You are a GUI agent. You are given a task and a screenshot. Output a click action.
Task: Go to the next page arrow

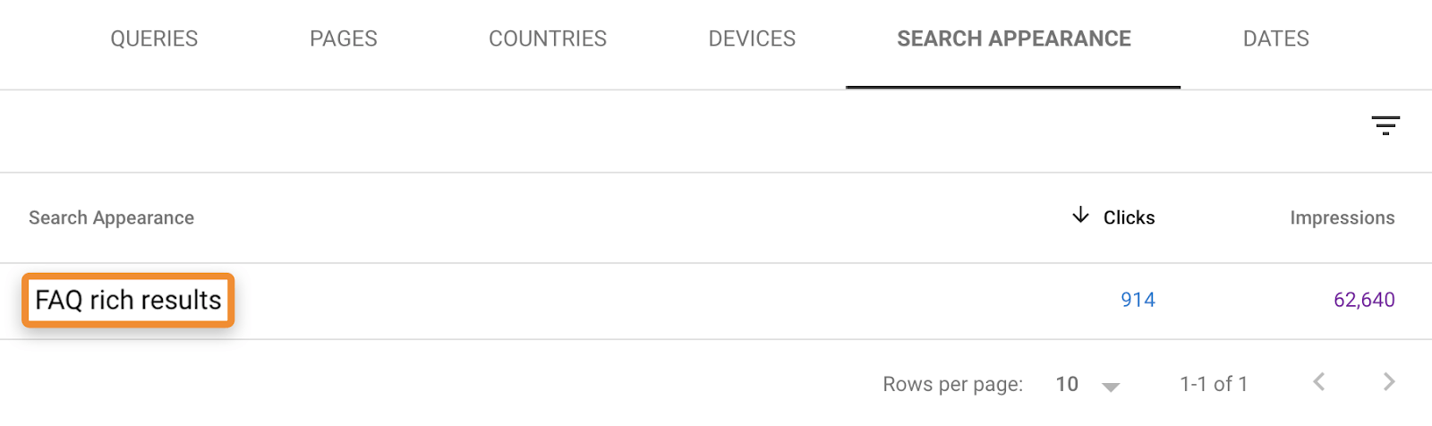tap(1389, 382)
